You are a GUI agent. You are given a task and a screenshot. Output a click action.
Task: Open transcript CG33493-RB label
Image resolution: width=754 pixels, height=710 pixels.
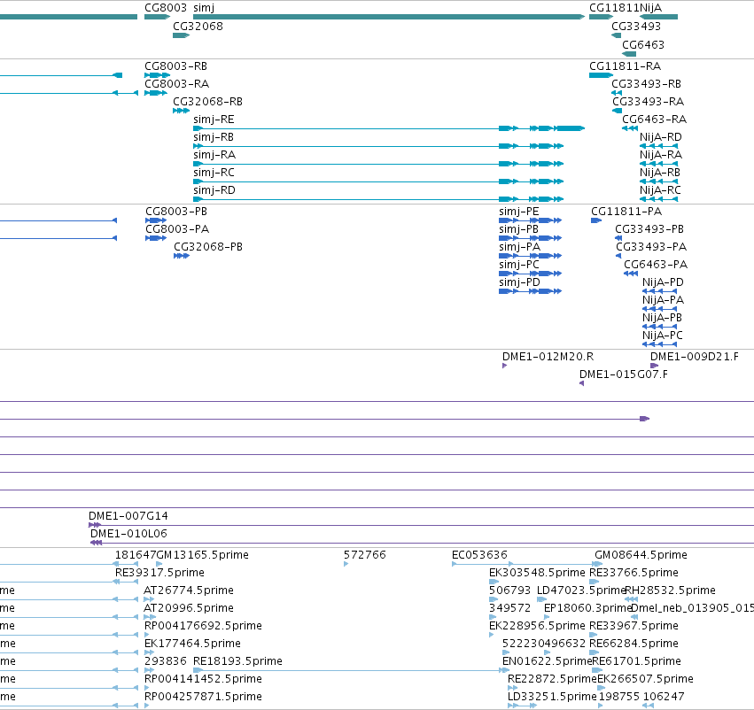tap(646, 83)
